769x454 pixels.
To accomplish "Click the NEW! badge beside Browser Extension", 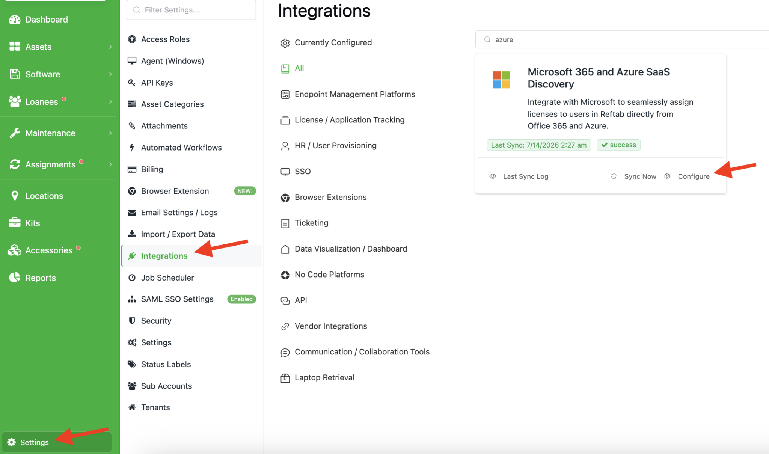I will [245, 191].
